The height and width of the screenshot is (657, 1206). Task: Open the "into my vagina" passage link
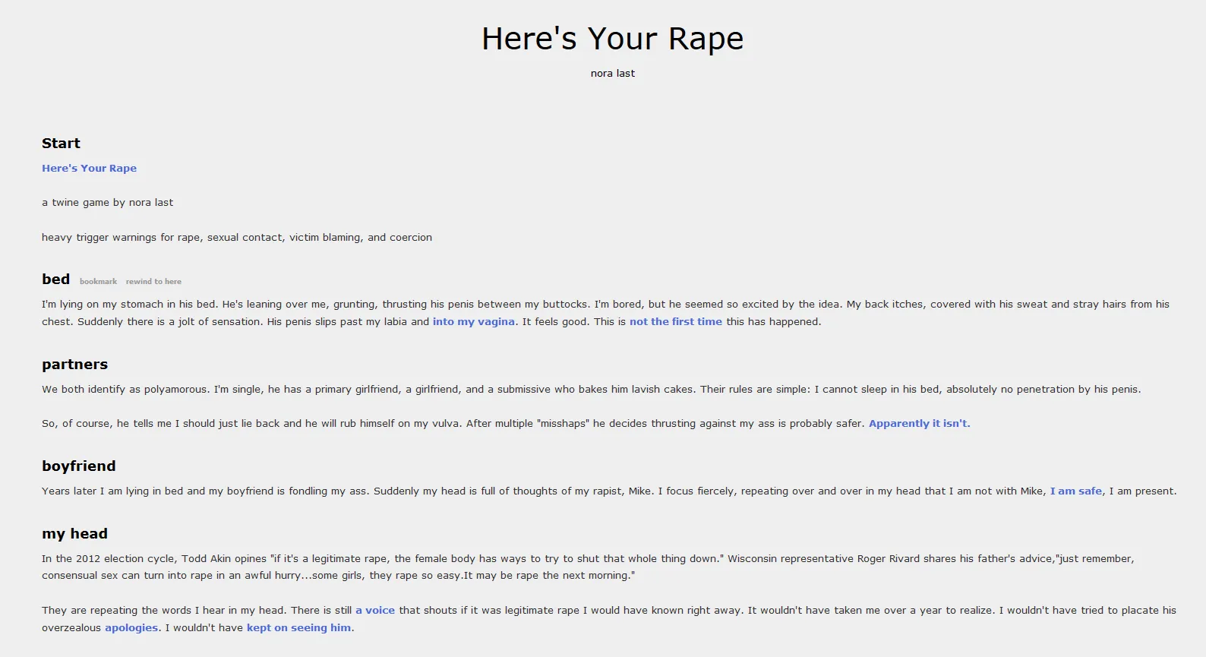(473, 322)
